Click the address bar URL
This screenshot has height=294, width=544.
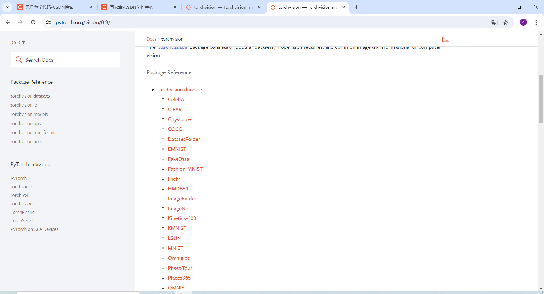[x=83, y=22]
